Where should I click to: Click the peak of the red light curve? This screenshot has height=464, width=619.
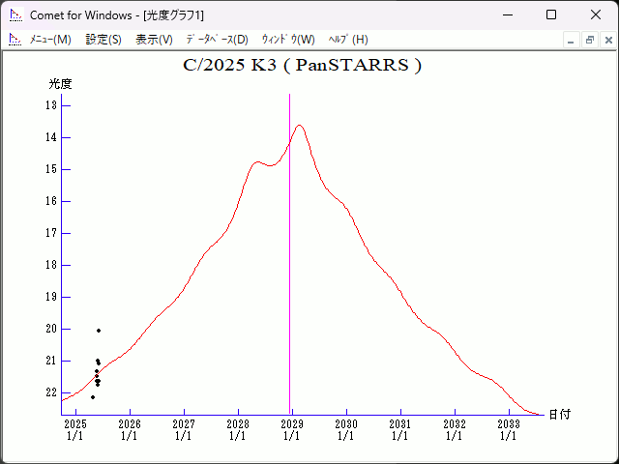tap(299, 126)
